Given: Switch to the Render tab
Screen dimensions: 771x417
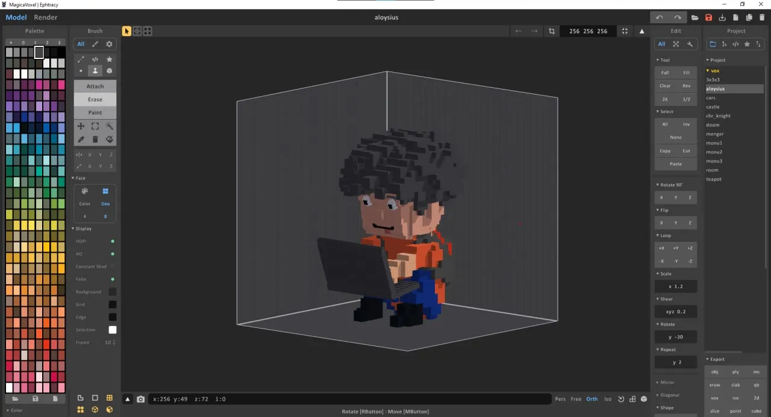Looking at the screenshot, I should [x=45, y=17].
